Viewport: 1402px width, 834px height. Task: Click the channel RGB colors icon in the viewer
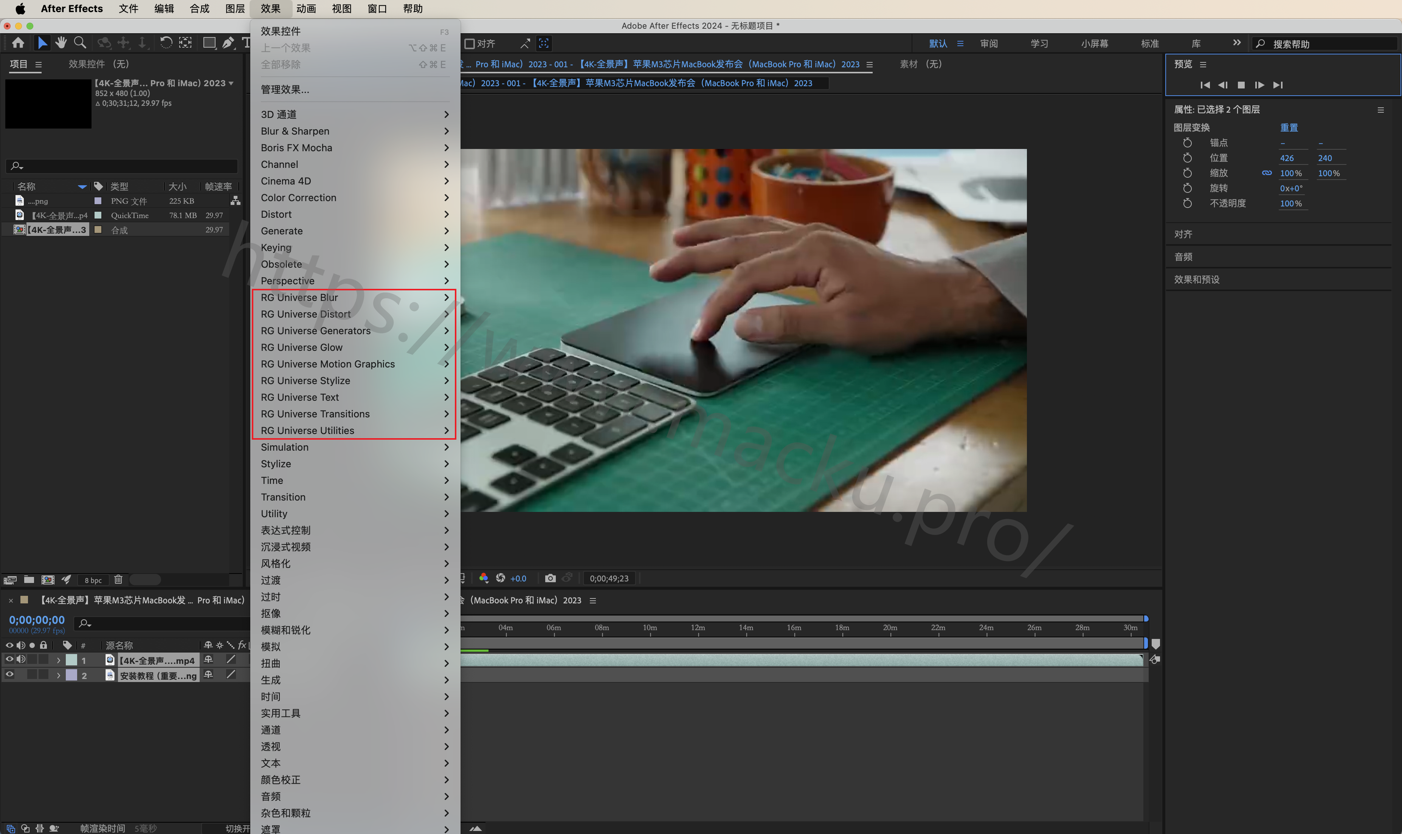click(x=483, y=578)
